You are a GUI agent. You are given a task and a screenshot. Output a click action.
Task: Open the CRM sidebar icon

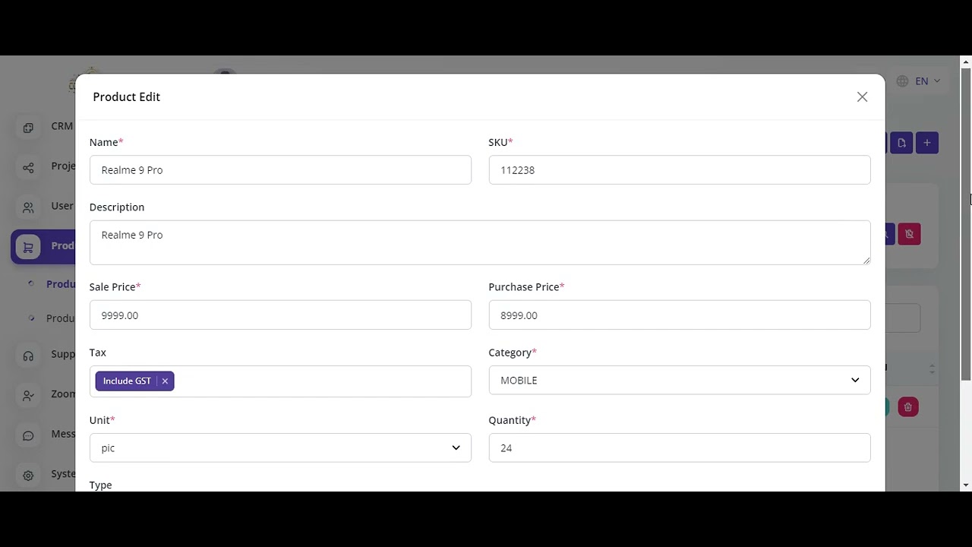(28, 128)
